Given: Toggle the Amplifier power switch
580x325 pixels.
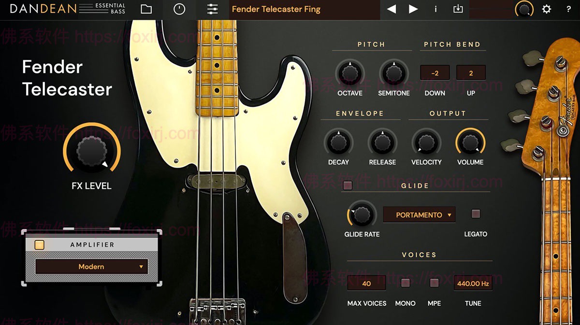Looking at the screenshot, I should point(39,245).
